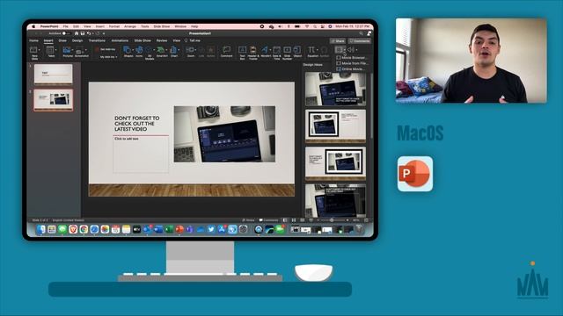Viewport: 563px width, 316px height.
Task: Choose Movie from File menu entry
Action: click(352, 63)
